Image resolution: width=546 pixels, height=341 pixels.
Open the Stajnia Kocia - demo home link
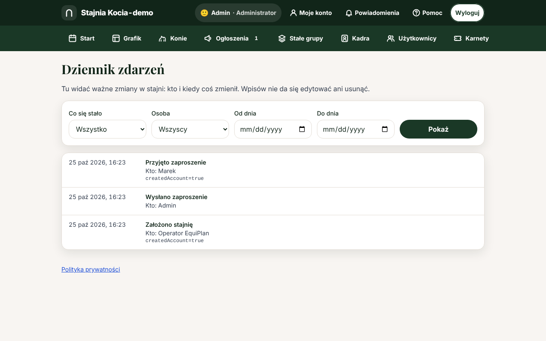[107, 13]
